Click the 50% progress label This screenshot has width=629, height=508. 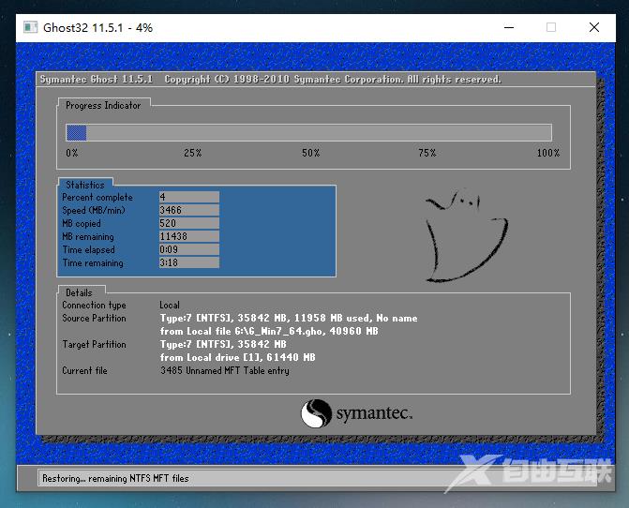pos(311,153)
